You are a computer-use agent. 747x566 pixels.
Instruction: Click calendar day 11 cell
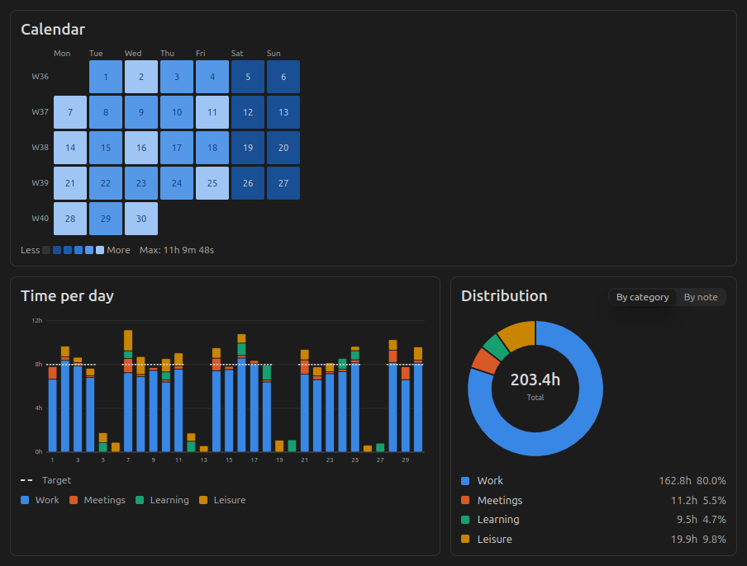[x=212, y=112]
